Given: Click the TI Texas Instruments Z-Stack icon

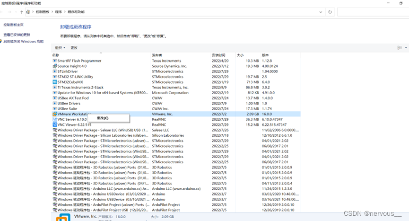Looking at the screenshot, I should (x=55, y=88).
